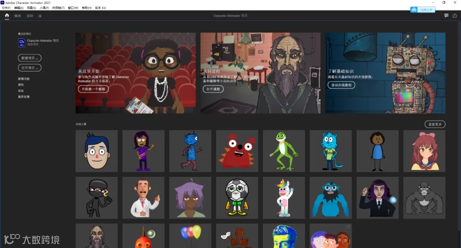The image size is (461, 248).
Task: Select the grey gorilla puppet
Action: [x=424, y=198]
